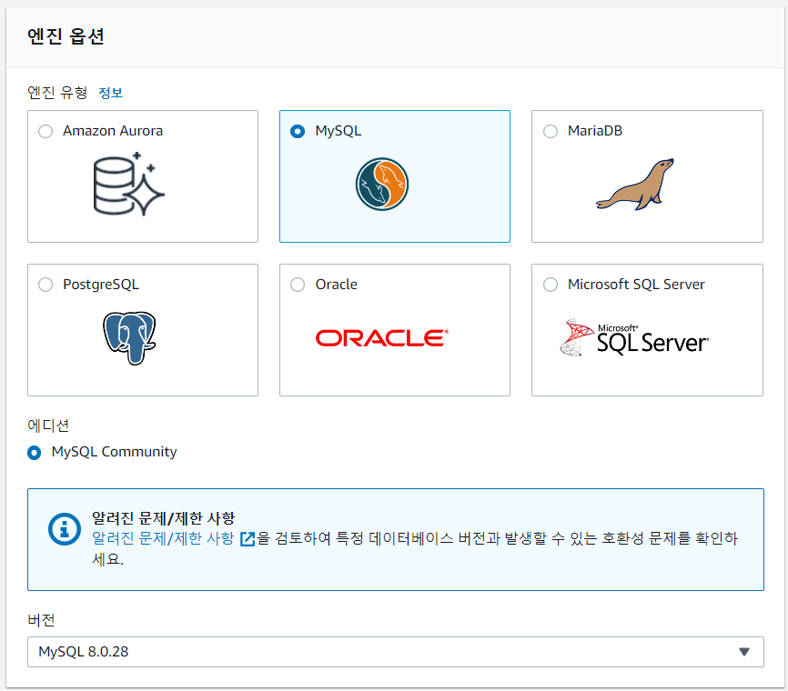Open the MySQL 8.0.28 version dropdown
788x691 pixels.
[x=396, y=652]
